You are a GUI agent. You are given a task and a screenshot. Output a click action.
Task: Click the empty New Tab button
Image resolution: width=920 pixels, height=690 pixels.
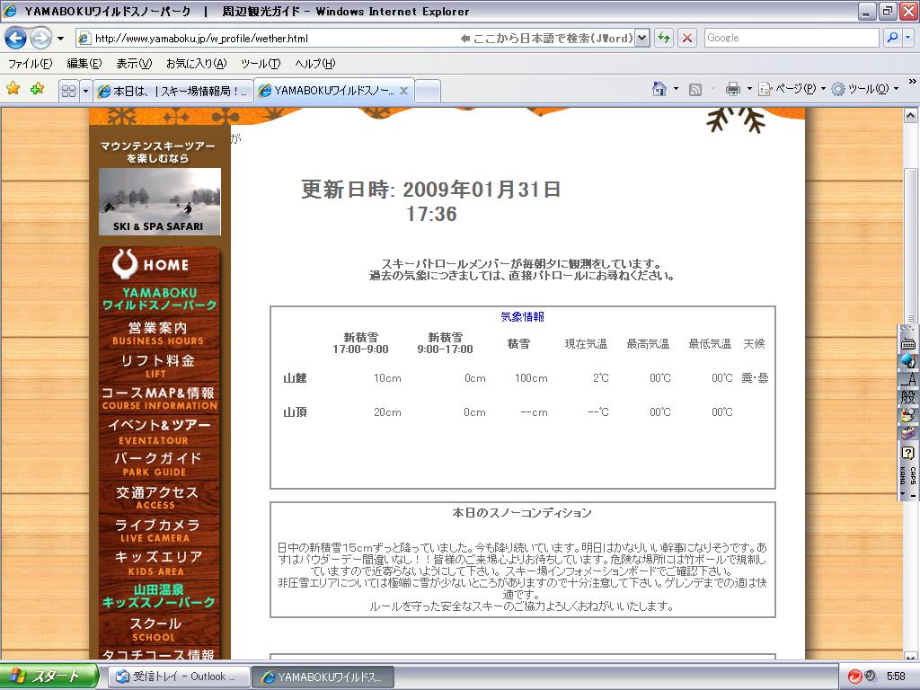point(427,92)
